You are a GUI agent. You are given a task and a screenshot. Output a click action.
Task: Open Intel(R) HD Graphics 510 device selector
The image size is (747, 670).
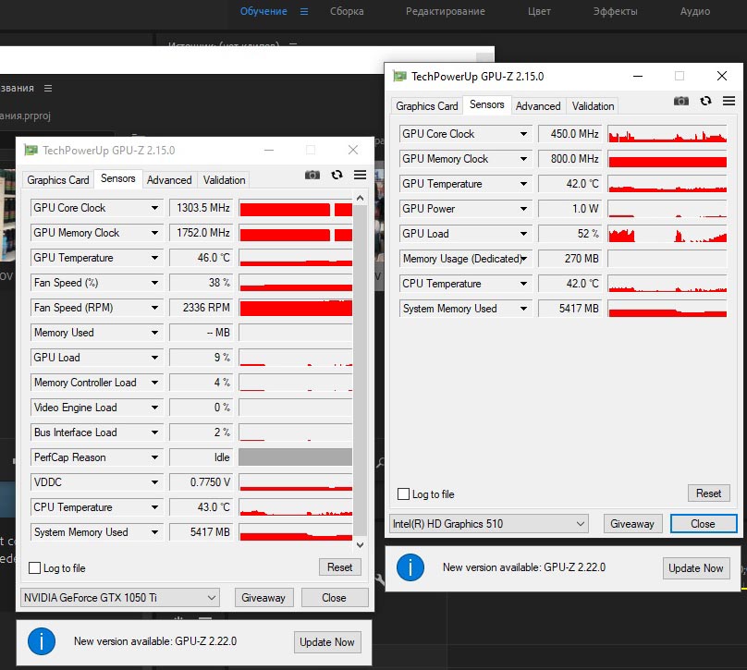pos(489,524)
